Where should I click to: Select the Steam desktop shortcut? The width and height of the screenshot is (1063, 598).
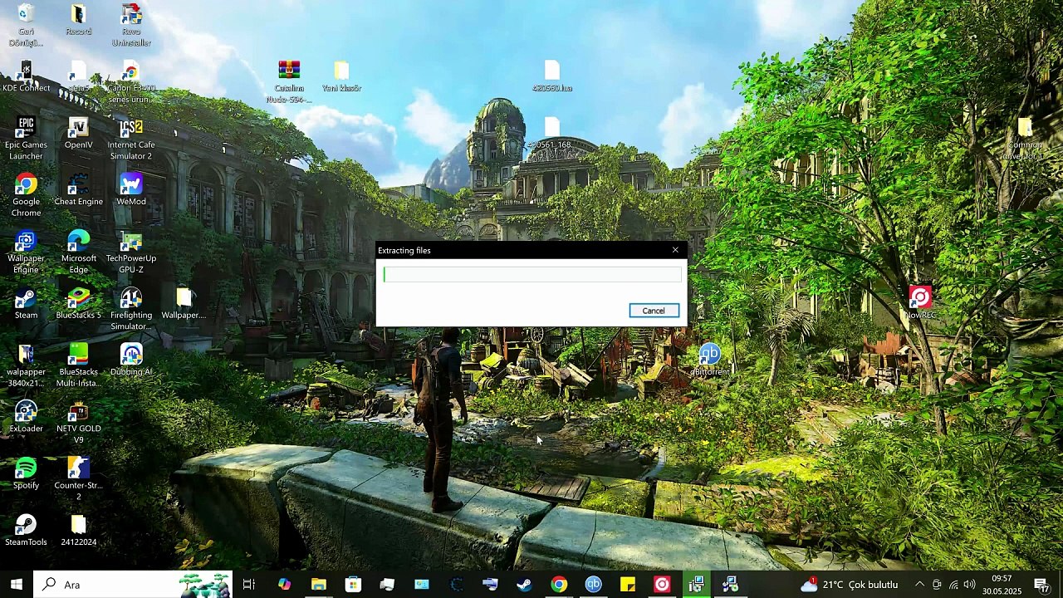(26, 303)
